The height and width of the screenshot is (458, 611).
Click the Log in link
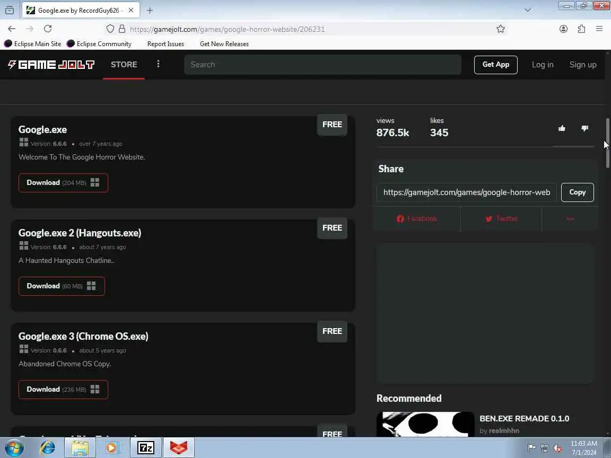[543, 65]
